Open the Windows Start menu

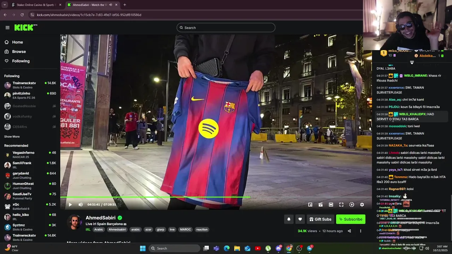tap(143, 248)
